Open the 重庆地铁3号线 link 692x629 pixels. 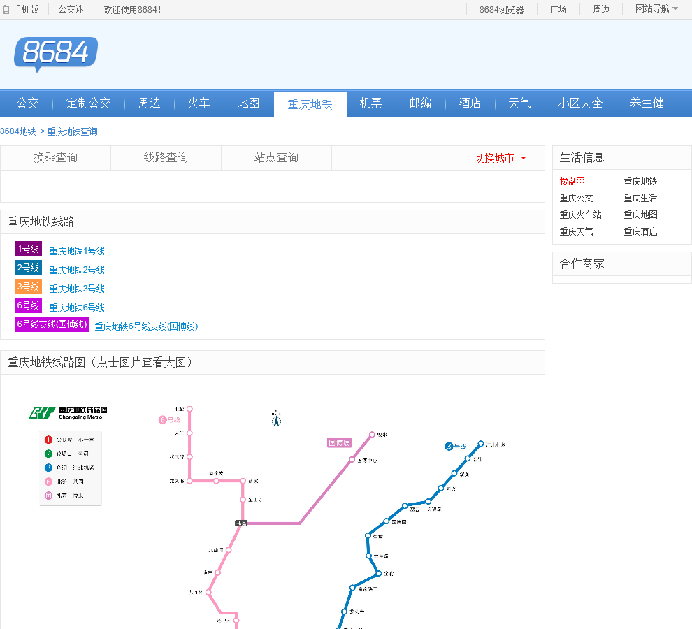pos(77,289)
